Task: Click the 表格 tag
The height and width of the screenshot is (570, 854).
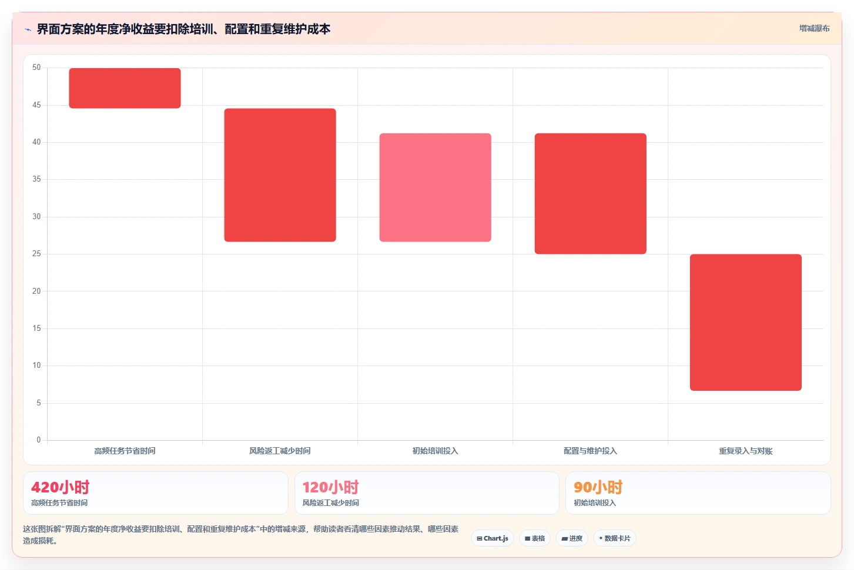Action: coord(535,538)
